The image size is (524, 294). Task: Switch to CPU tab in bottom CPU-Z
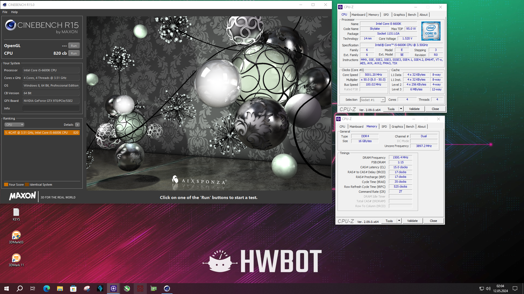[x=342, y=127]
